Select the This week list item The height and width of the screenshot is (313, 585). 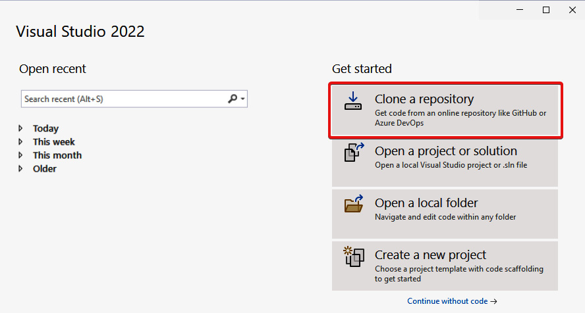pyautogui.click(x=54, y=142)
